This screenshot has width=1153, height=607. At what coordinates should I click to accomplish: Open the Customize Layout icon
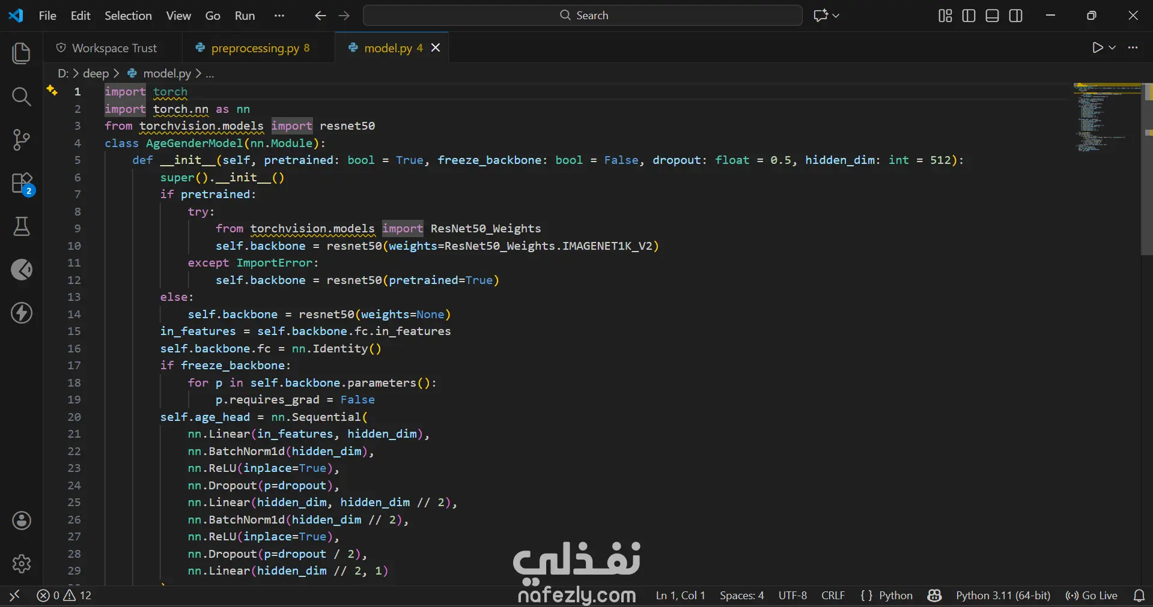tap(945, 16)
